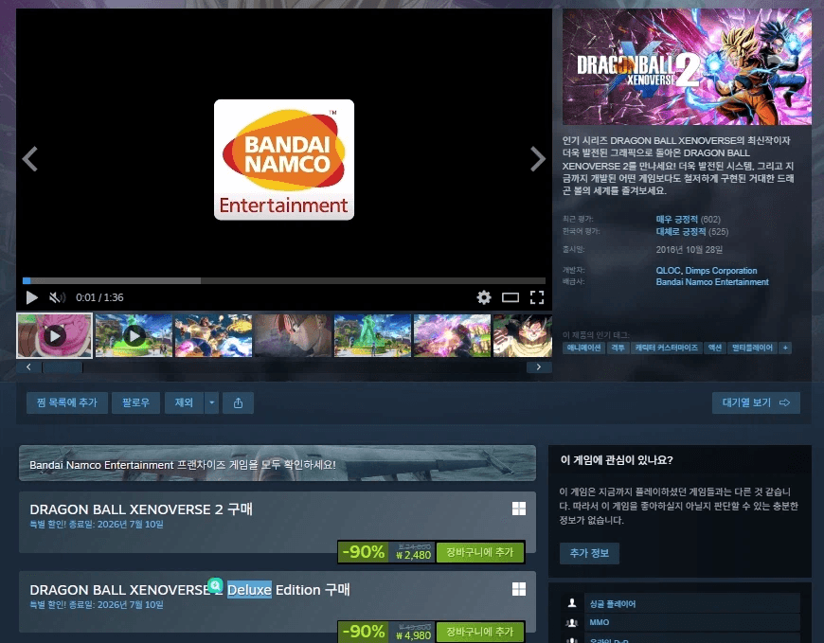Viewport: 824px width, 643px height.
Task: Play the trailer video
Action: click(32, 298)
